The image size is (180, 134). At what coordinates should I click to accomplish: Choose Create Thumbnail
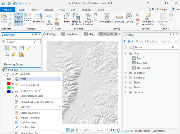[38, 113]
